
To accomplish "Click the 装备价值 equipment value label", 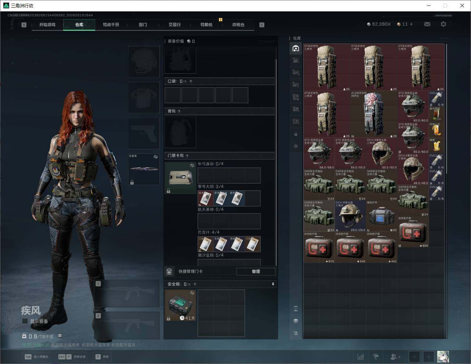I will (176, 41).
